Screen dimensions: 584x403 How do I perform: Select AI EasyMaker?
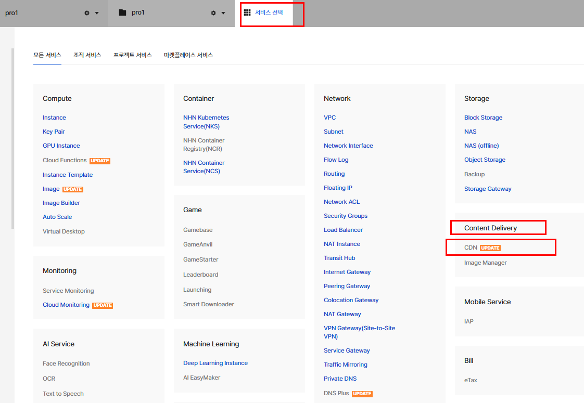pyautogui.click(x=201, y=378)
